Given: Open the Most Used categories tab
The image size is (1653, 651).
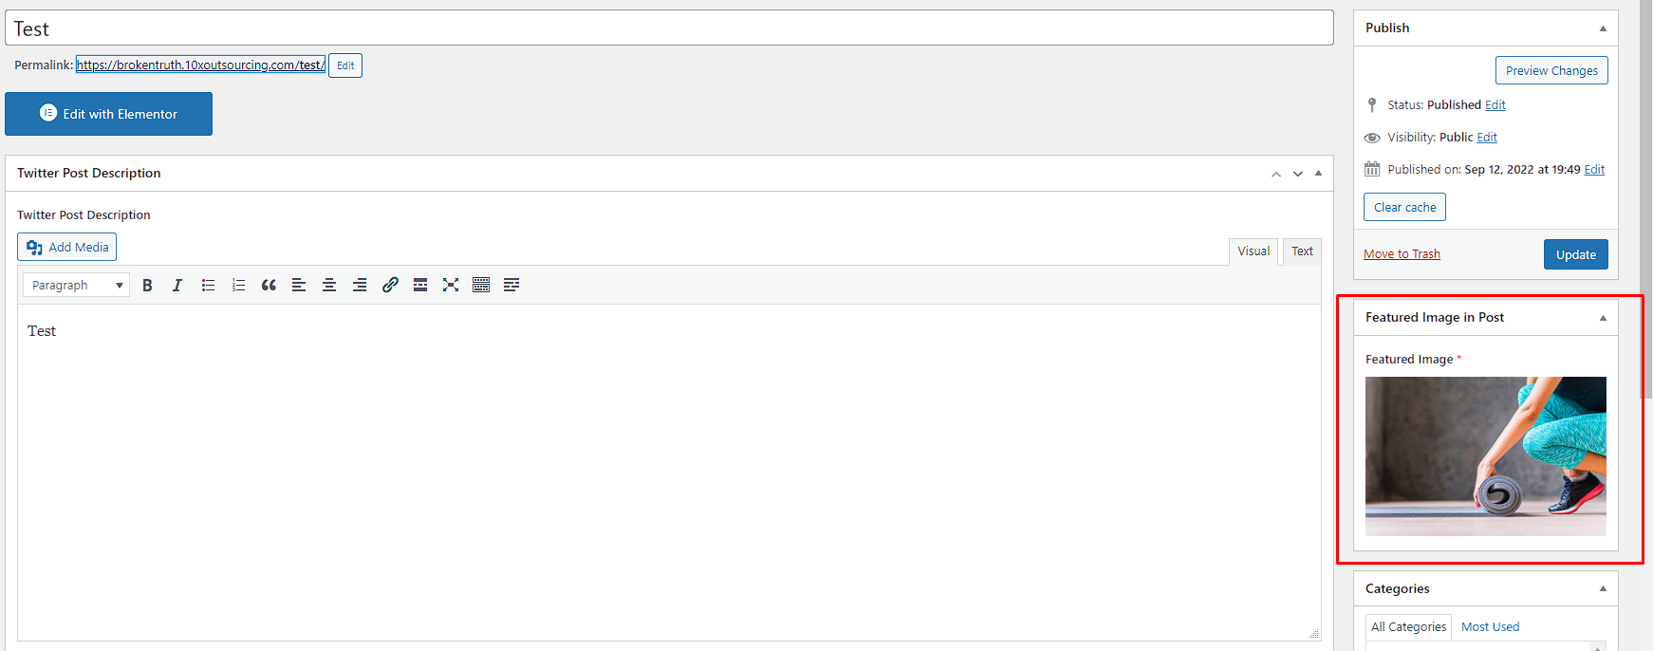Looking at the screenshot, I should 1490,627.
